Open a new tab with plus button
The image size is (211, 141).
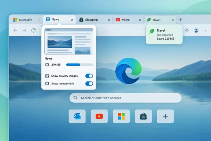click(x=181, y=20)
